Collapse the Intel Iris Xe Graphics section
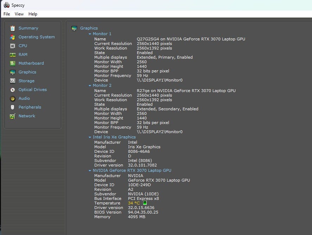 (90, 137)
